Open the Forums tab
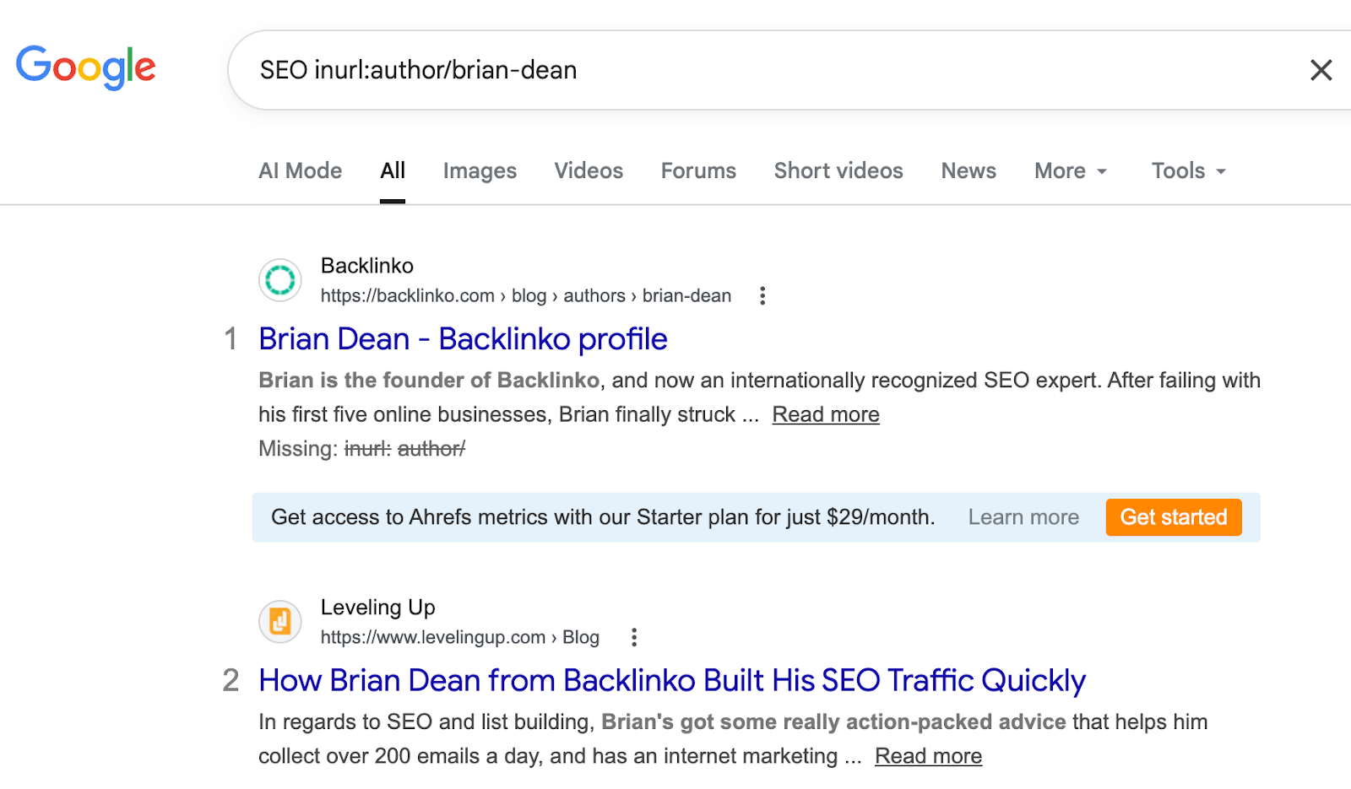The height and width of the screenshot is (789, 1351). [x=698, y=171]
